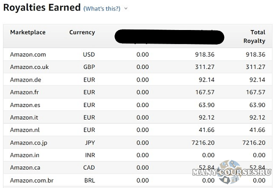Click the Marketplace column header
275x188 pixels.
click(28, 32)
